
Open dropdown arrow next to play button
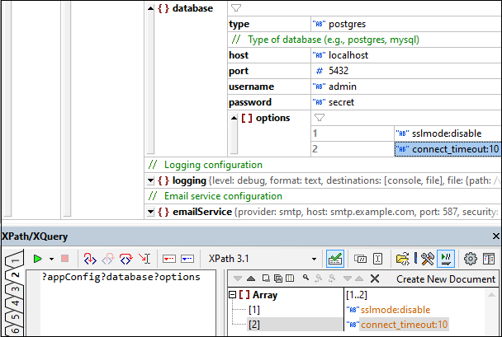[x=52, y=259]
